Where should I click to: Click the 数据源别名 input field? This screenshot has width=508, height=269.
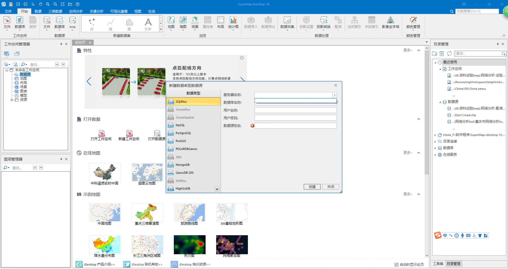295,126
